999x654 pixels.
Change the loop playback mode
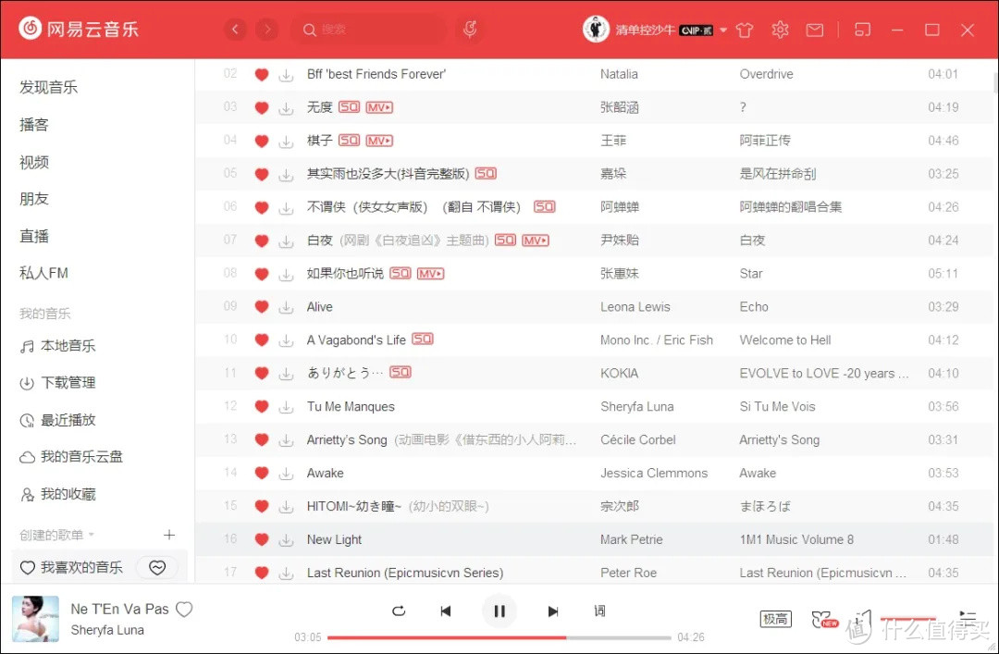[x=399, y=611]
